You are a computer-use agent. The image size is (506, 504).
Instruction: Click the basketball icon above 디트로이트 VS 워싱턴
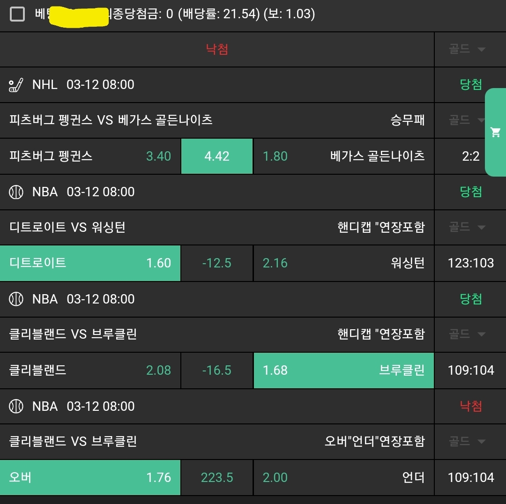16,192
